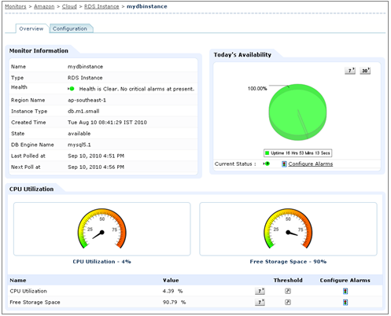Click the 'available' state value
The width and height of the screenshot is (391, 316).
pyautogui.click(x=79, y=134)
